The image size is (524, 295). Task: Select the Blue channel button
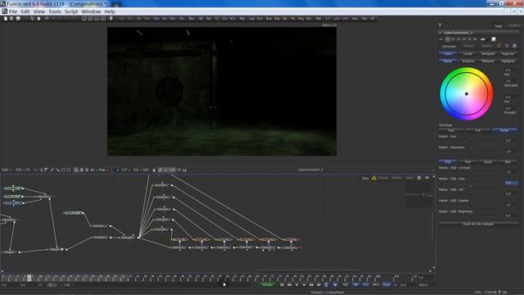tap(508, 162)
